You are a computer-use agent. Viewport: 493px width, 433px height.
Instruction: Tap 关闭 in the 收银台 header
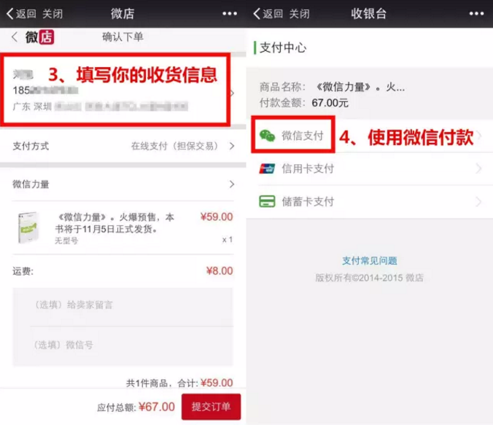click(x=299, y=14)
